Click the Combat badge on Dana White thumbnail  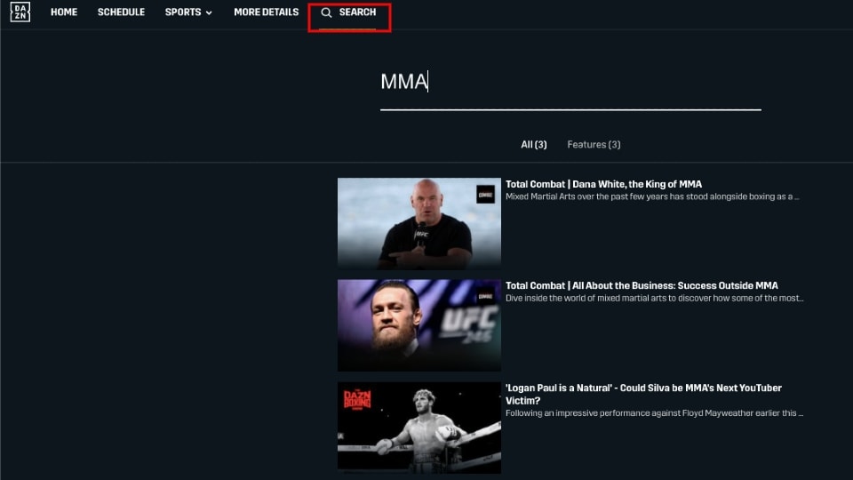click(485, 195)
